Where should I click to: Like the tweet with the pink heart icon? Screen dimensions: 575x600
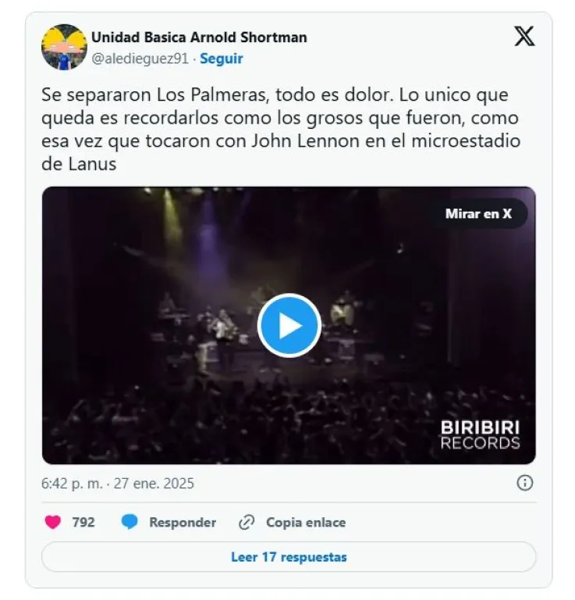pyautogui.click(x=53, y=522)
